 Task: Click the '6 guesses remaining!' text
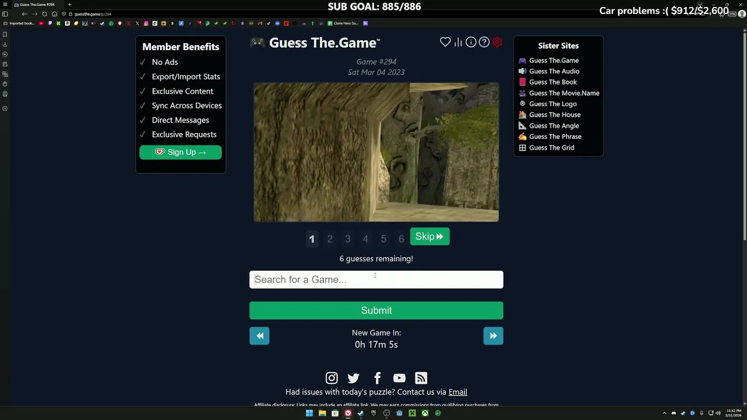[376, 258]
